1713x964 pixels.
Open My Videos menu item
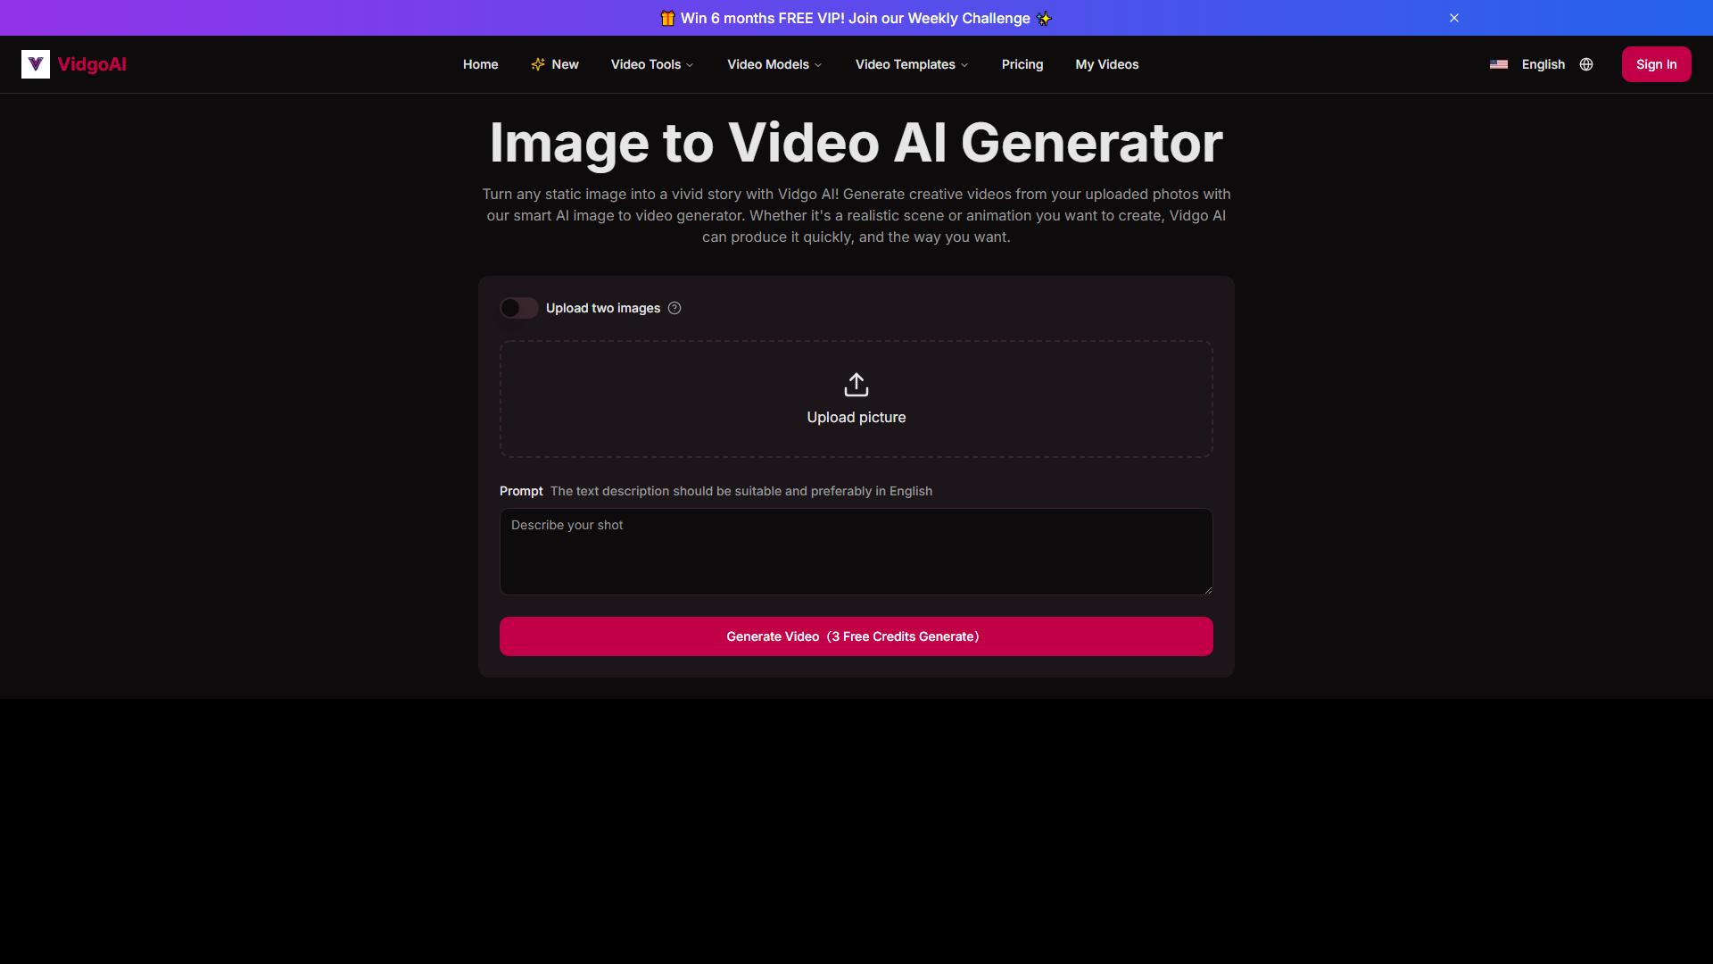(x=1106, y=63)
